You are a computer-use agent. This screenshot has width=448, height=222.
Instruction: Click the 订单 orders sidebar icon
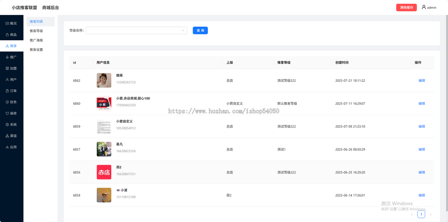(7, 91)
